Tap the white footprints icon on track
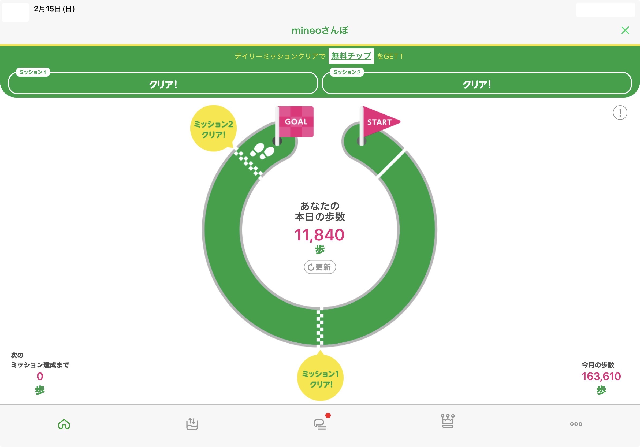 click(x=262, y=151)
